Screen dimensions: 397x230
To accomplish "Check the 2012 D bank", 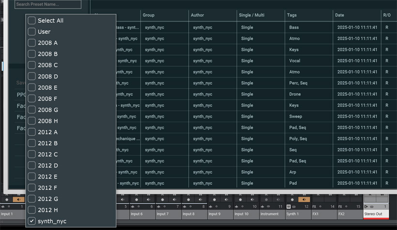I will pos(31,166).
